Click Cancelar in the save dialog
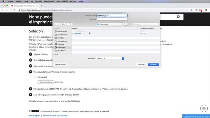Viewport: 210px width, 118px height. 141,65
